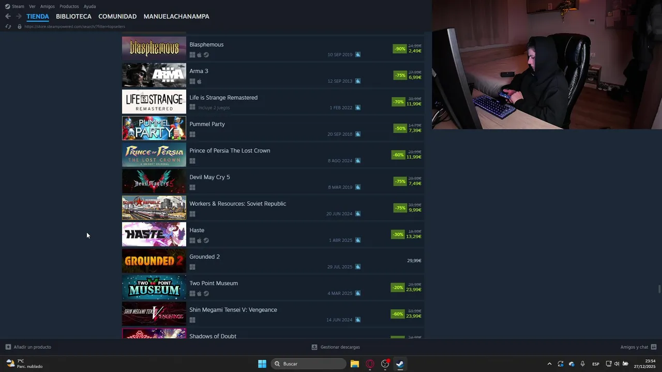Viewport: 662px width, 372px height.
Task: Click the Incluye 2 juegos label
Action: (214, 107)
